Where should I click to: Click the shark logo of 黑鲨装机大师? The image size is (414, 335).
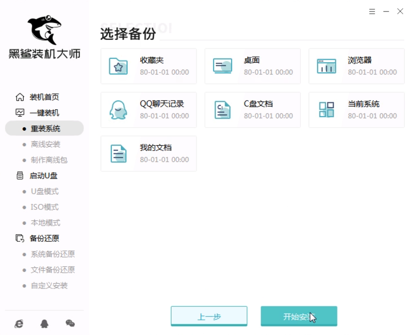[x=45, y=29]
